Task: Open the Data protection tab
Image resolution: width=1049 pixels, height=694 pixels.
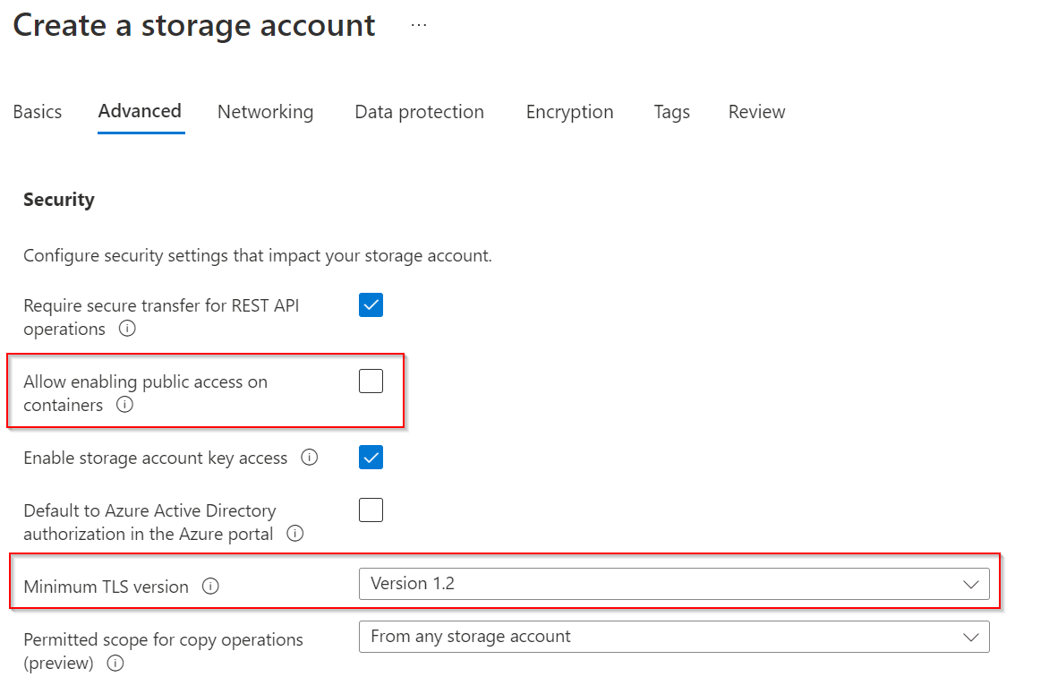Action: tap(419, 112)
